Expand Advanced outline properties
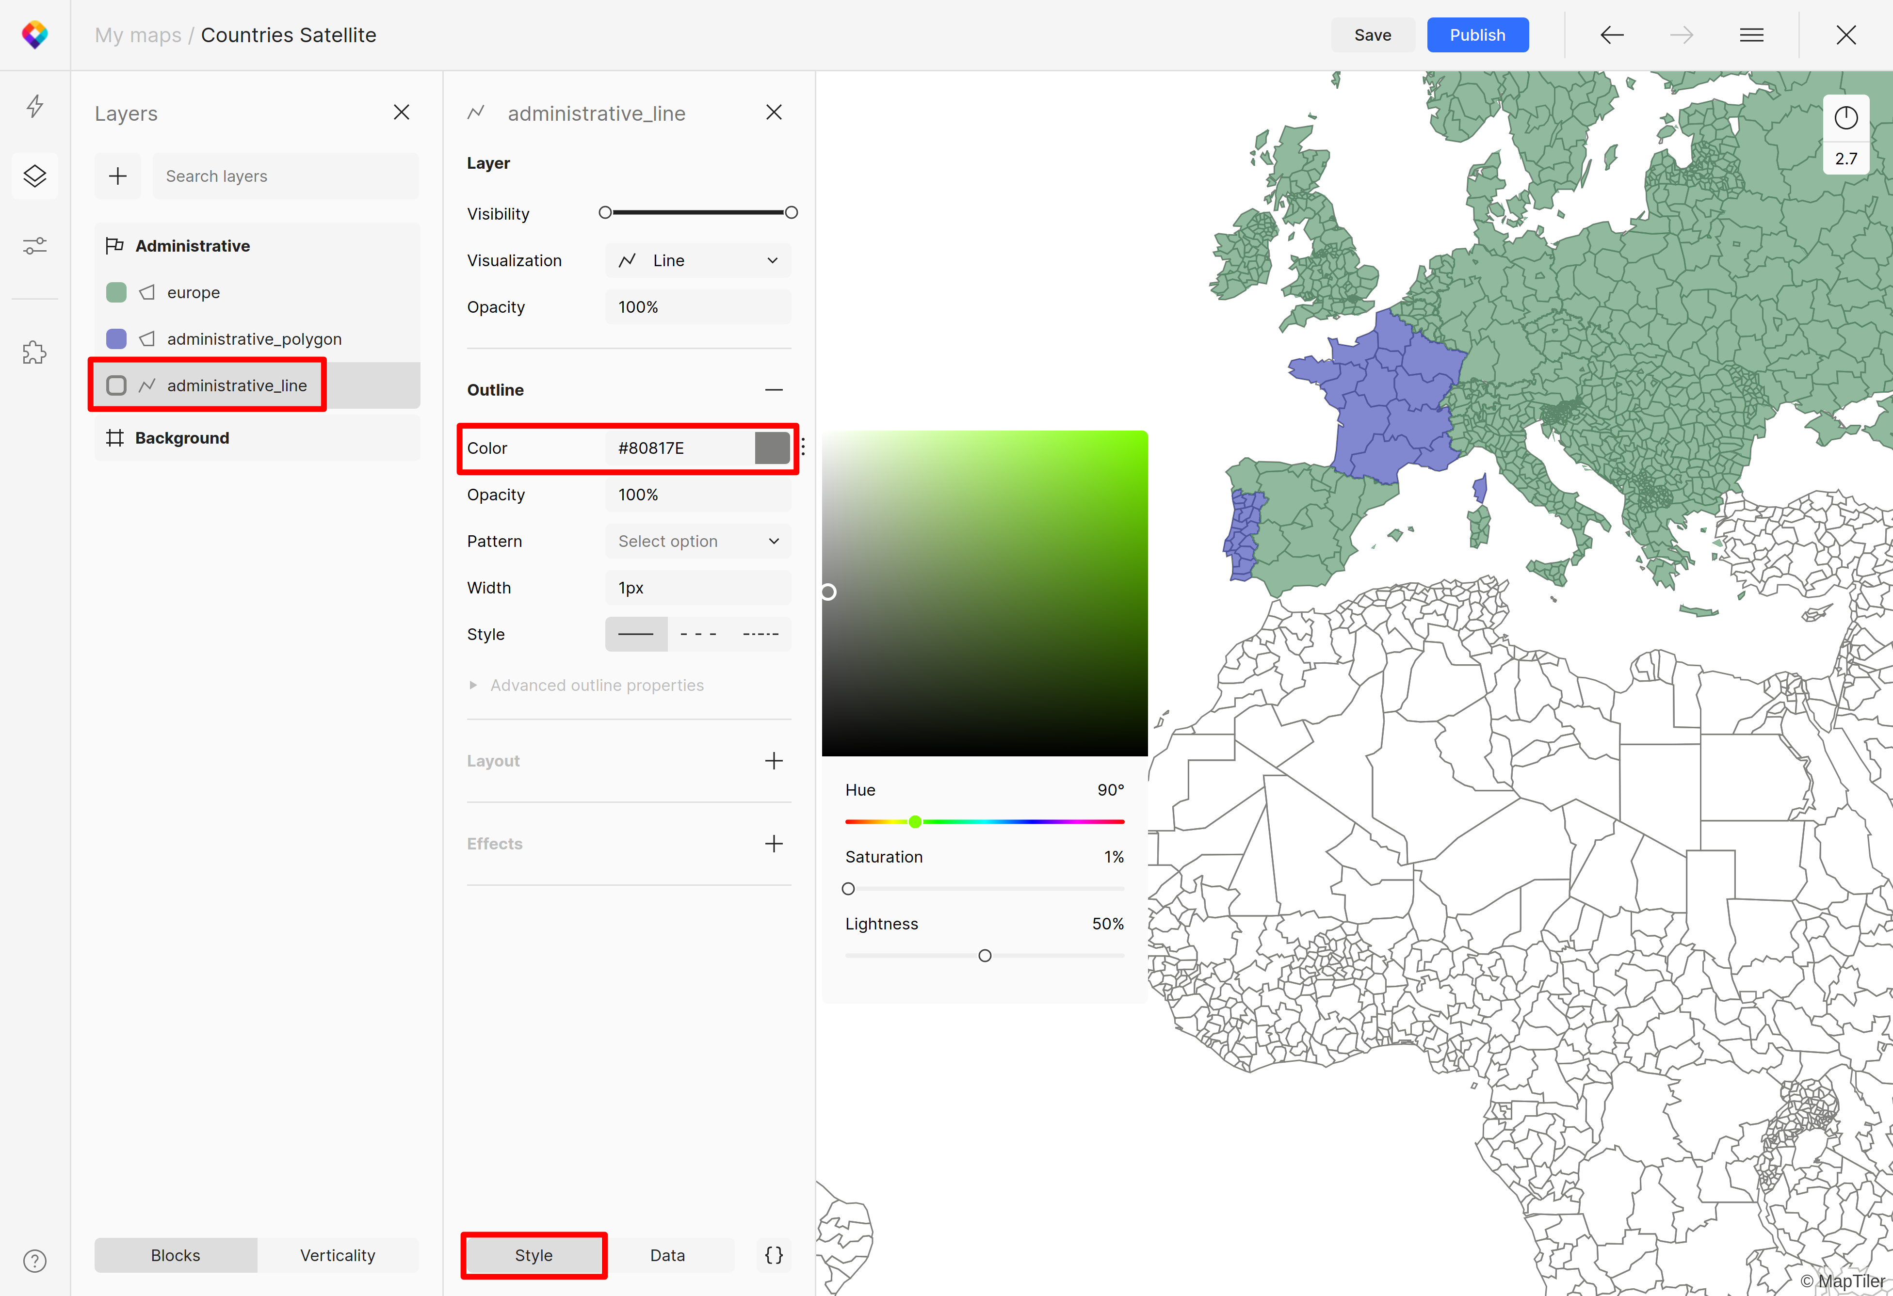 coord(596,686)
